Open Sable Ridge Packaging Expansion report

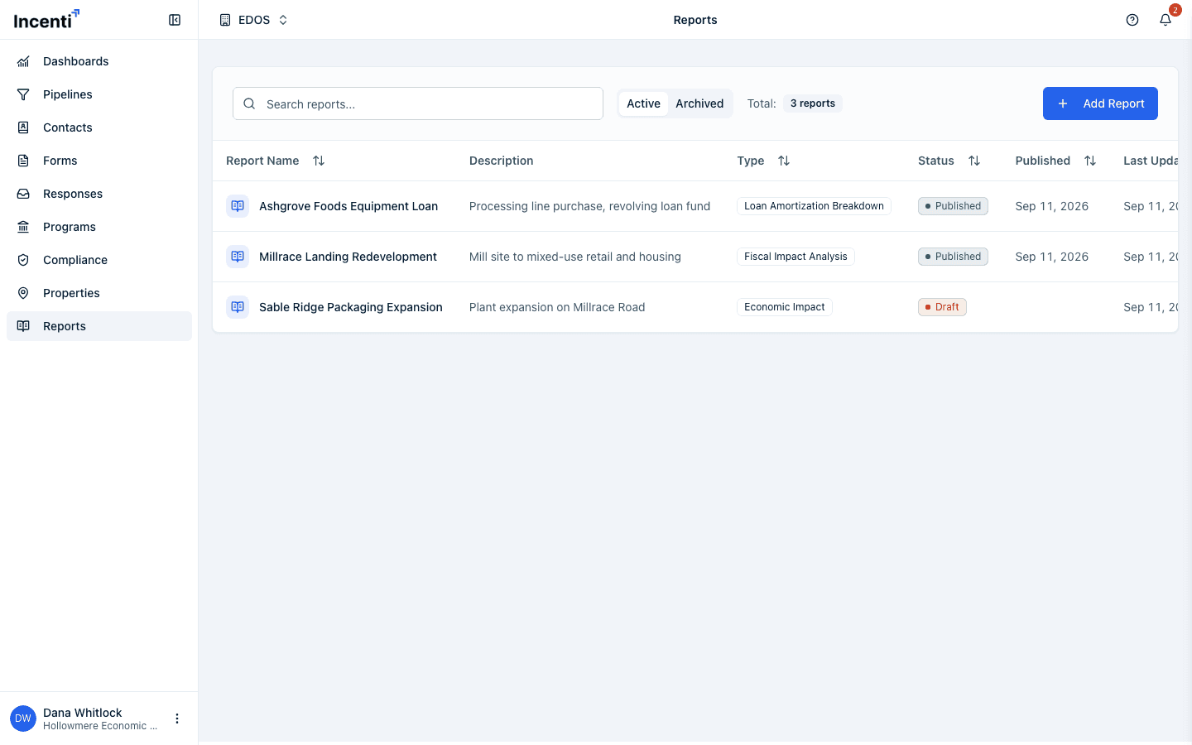tap(351, 307)
